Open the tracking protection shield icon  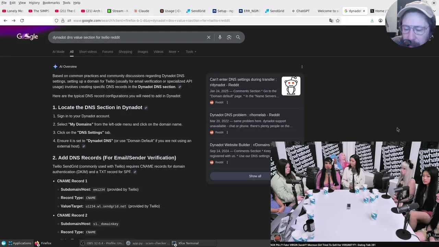(x=56, y=21)
